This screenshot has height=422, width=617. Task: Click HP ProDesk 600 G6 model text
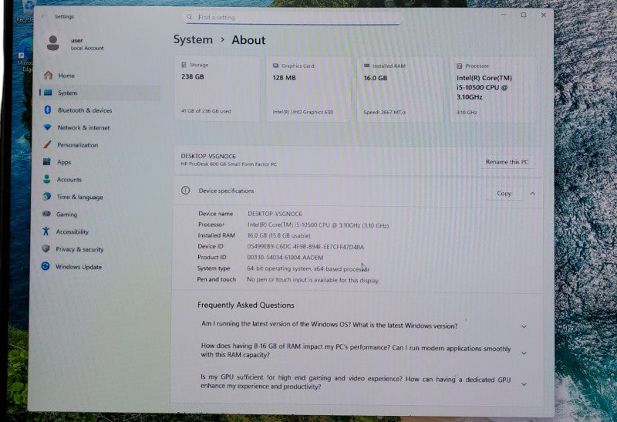click(228, 164)
